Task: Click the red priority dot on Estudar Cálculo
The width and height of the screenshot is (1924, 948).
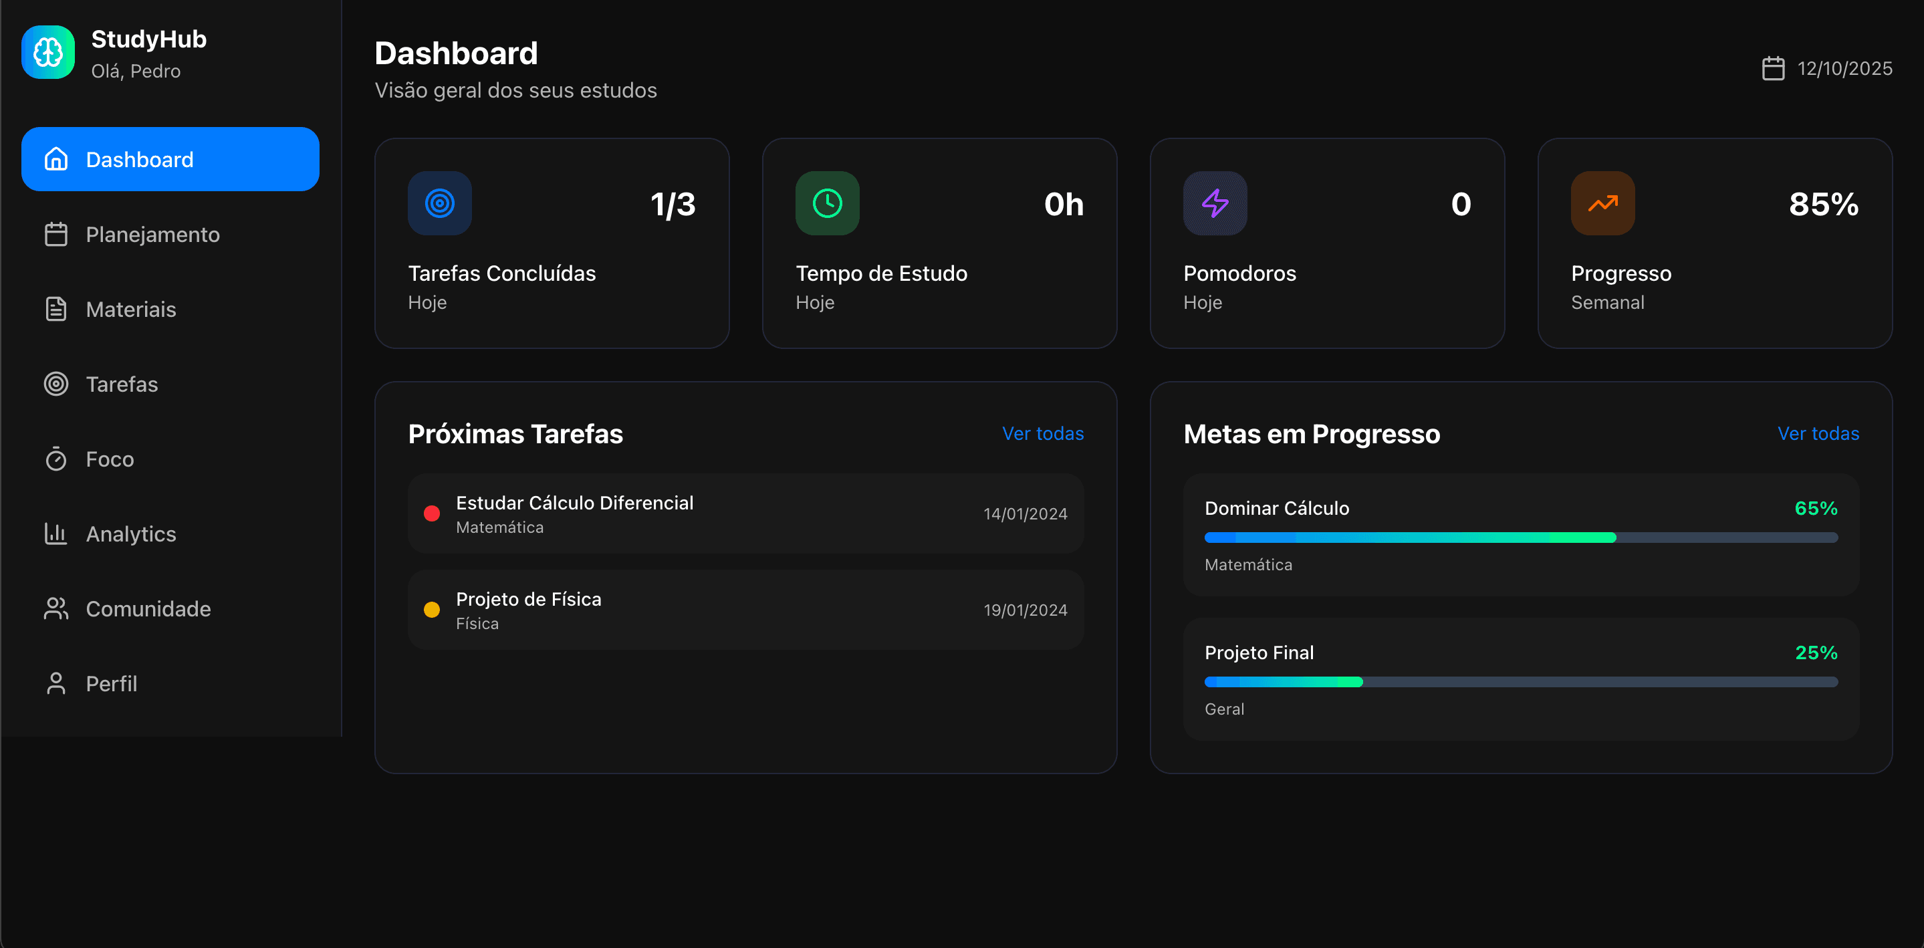Action: click(432, 513)
